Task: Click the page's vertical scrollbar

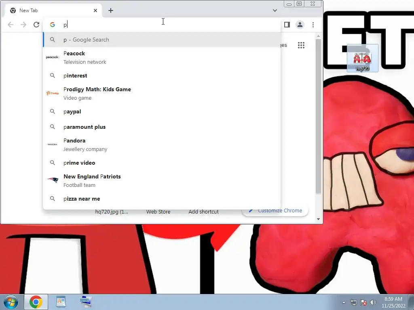Action: (x=319, y=116)
